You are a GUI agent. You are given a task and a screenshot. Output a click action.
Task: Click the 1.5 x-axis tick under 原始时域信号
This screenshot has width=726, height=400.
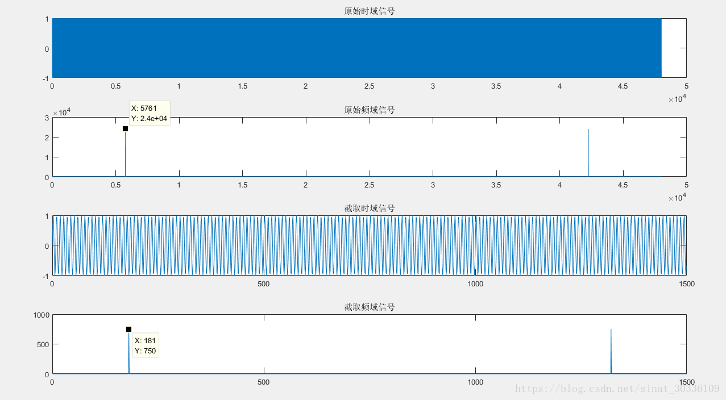(242, 86)
